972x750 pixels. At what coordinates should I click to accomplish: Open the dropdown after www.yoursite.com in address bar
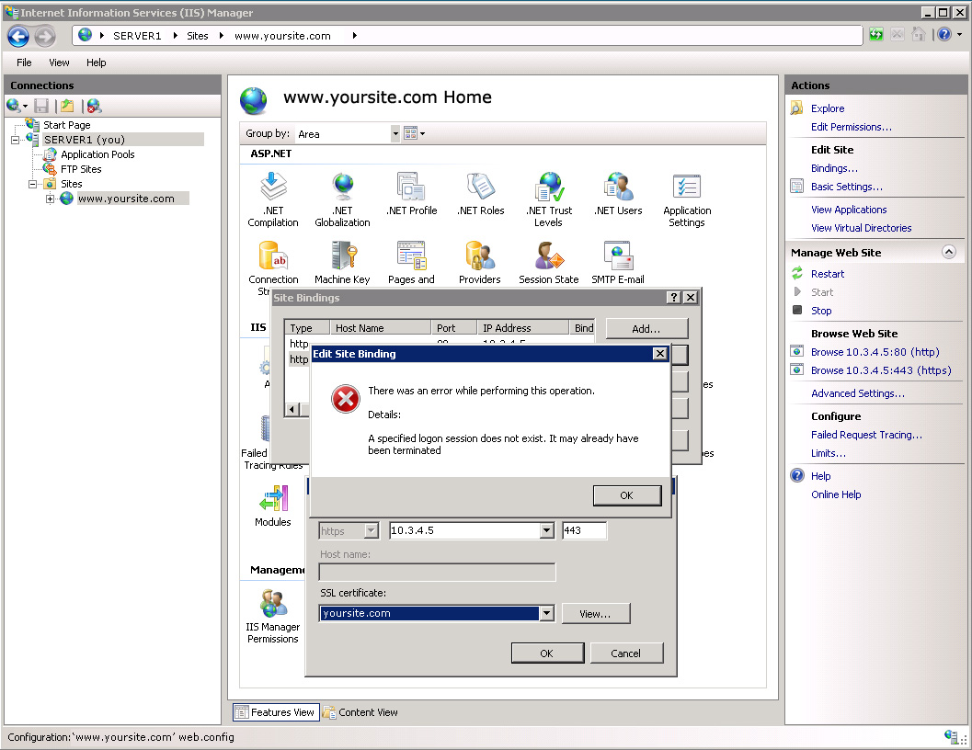[x=355, y=36]
